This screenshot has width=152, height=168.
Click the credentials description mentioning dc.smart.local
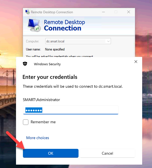pos(73,86)
